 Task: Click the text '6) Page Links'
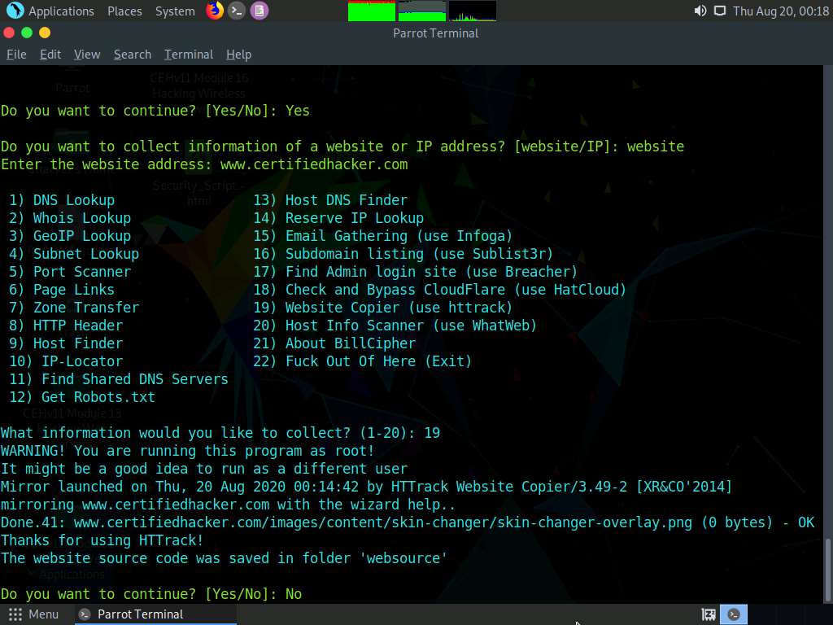click(x=62, y=290)
